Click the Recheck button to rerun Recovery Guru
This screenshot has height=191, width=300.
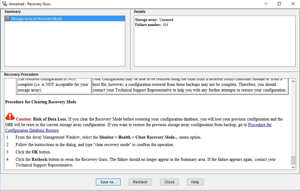pos(140,182)
